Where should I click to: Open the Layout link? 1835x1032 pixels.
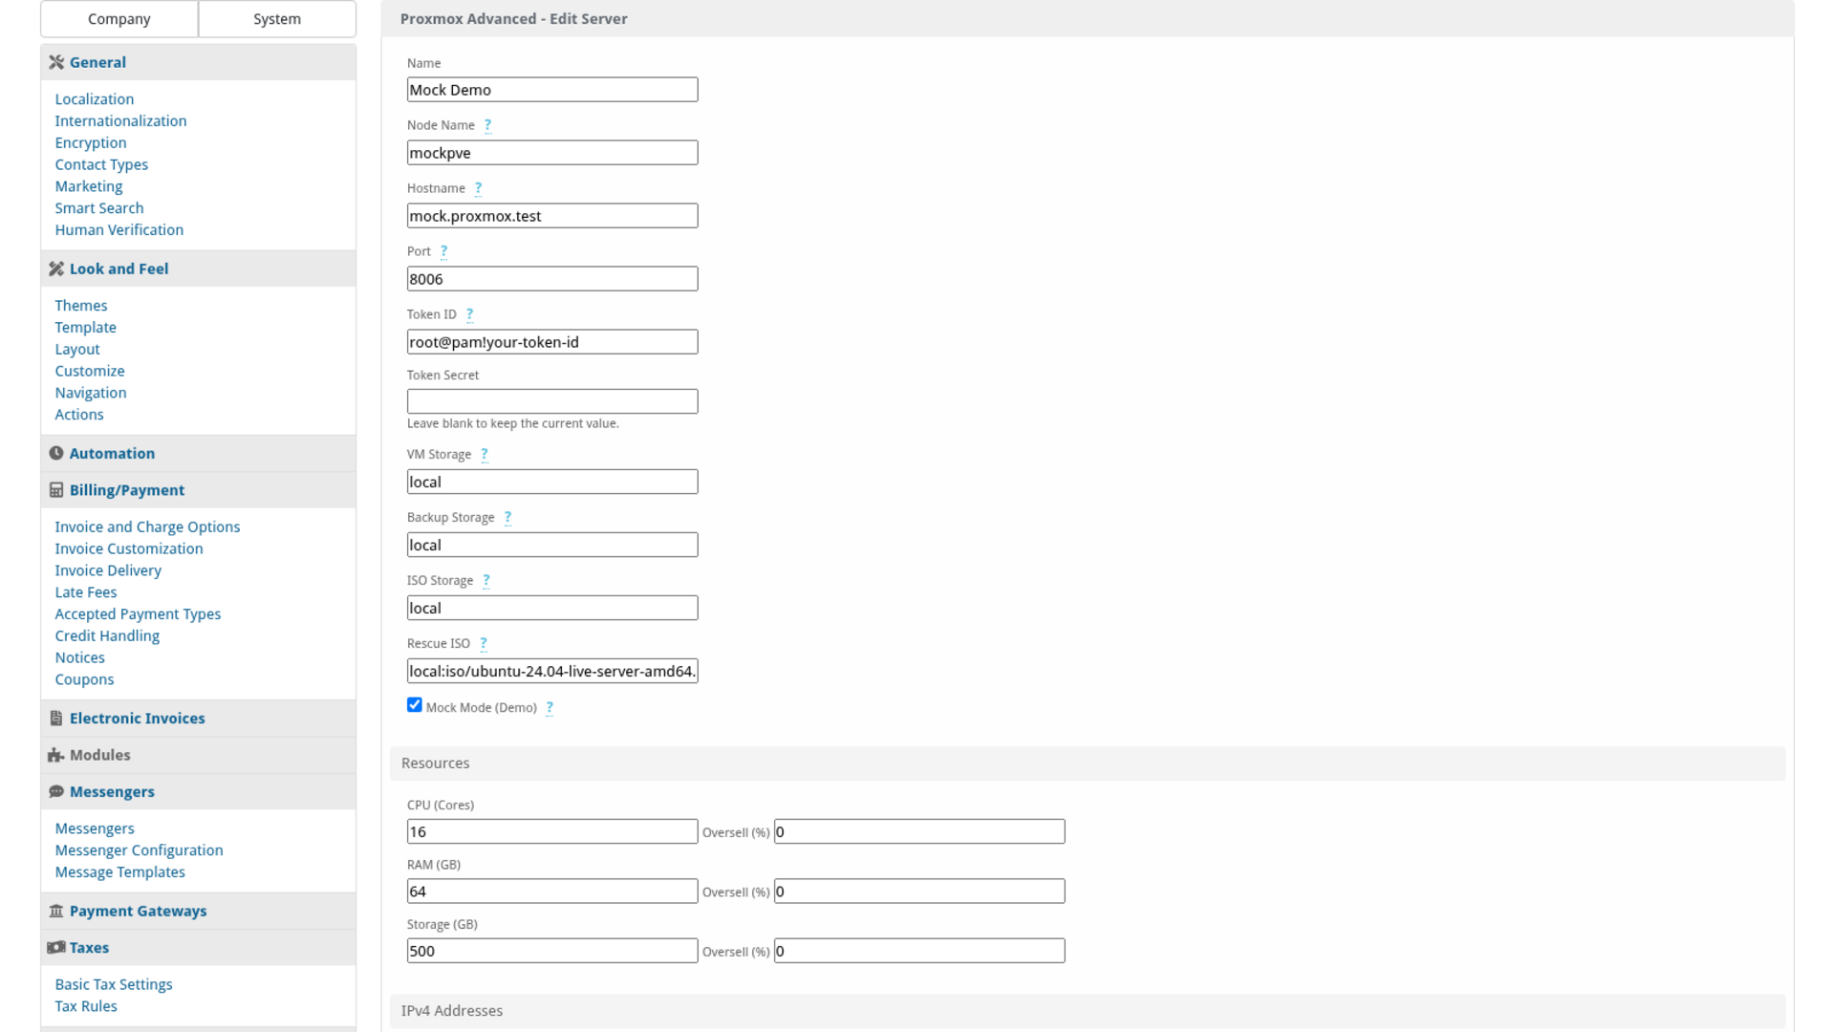(x=77, y=350)
